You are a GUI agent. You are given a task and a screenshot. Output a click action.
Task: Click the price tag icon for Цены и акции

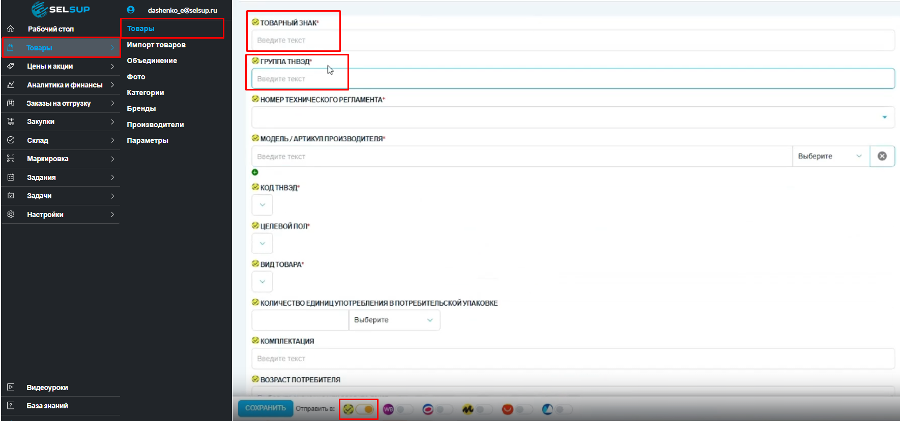[11, 66]
